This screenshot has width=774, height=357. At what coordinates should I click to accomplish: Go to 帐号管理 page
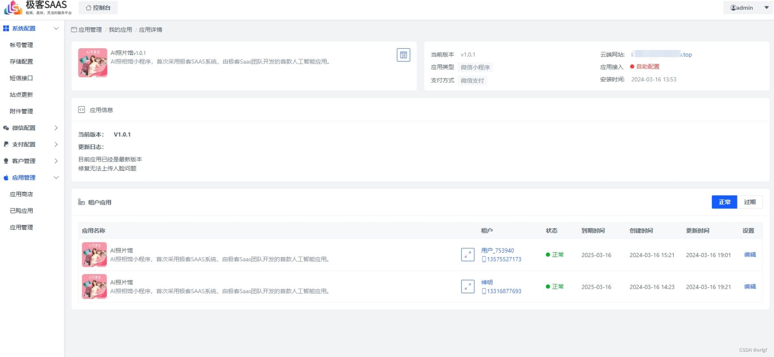pos(21,45)
